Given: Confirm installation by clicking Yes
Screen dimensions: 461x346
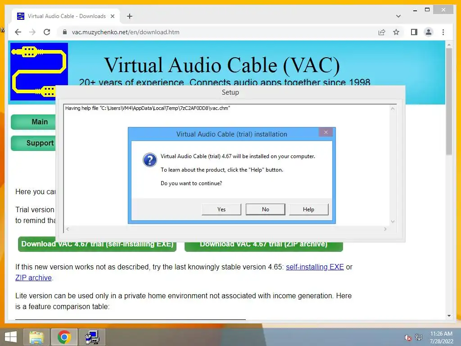Looking at the screenshot, I should click(x=221, y=209).
